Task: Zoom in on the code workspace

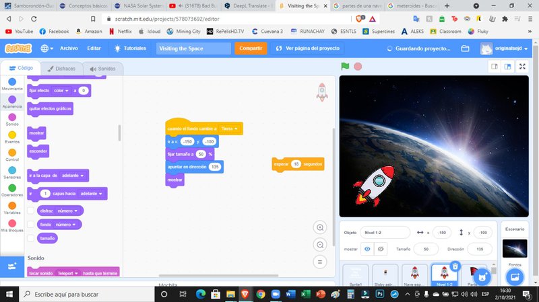Action: (x=320, y=227)
